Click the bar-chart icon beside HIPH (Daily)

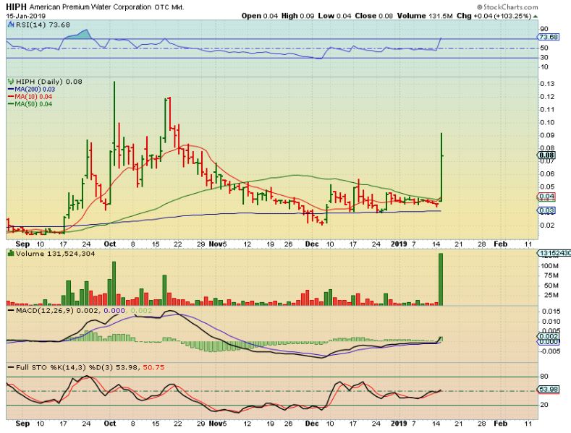pyautogui.click(x=12, y=82)
